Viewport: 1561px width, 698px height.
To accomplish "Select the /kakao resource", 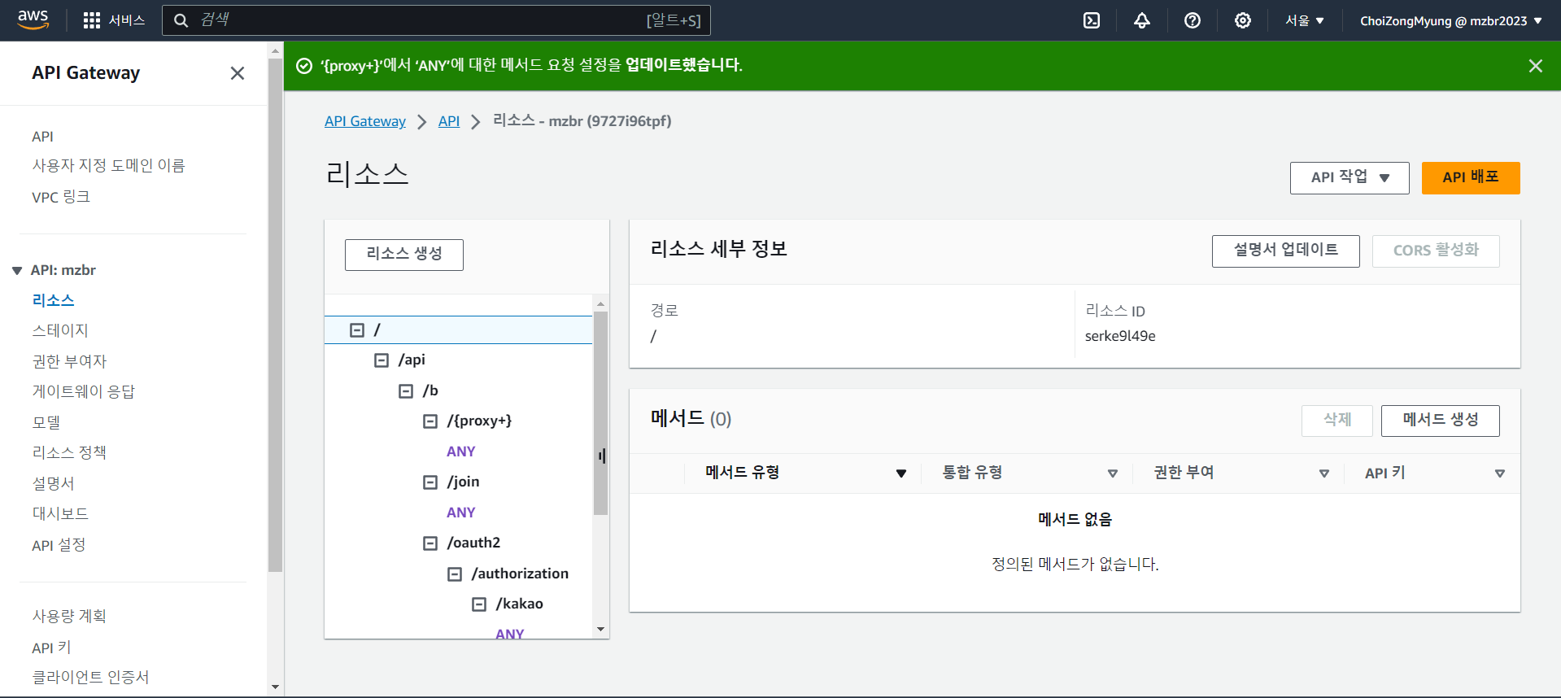I will click(x=520, y=604).
